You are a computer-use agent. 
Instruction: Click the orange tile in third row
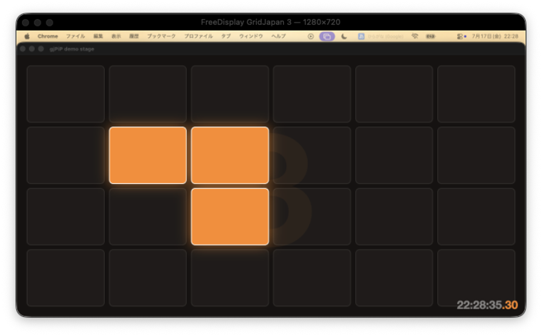coord(230,217)
